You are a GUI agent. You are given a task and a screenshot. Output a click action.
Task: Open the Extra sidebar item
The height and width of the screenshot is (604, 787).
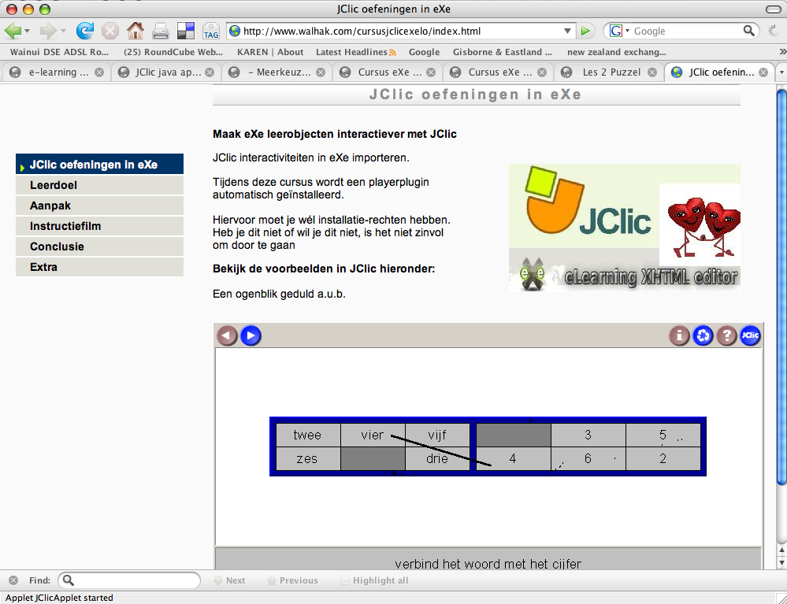tap(99, 267)
